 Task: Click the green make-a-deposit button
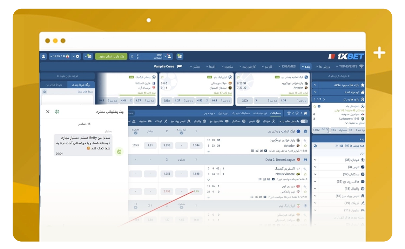click(111, 56)
